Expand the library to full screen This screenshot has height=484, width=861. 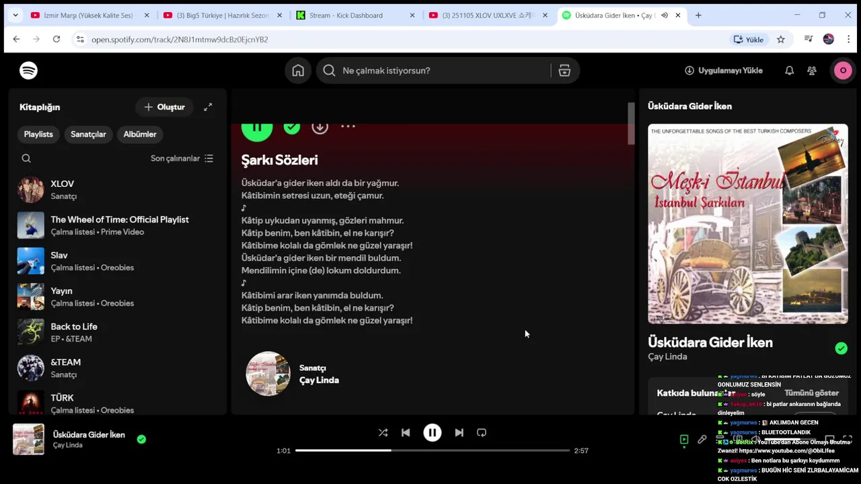tap(208, 107)
